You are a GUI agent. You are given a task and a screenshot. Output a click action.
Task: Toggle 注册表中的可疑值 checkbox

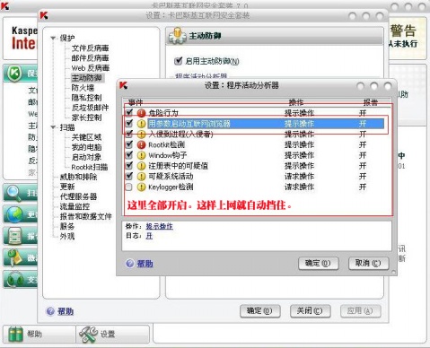pos(129,165)
